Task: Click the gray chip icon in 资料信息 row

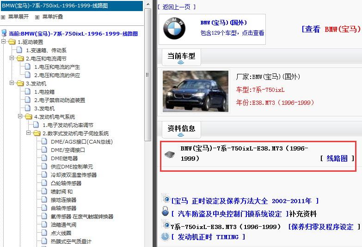Action: tap(170, 154)
